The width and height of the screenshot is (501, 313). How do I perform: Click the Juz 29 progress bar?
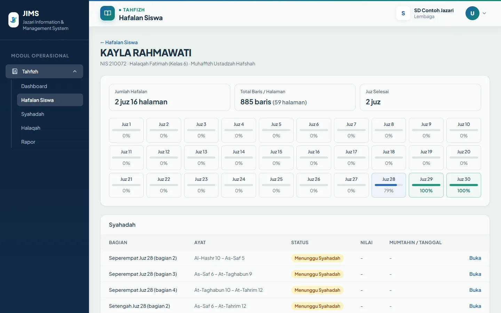point(426,185)
